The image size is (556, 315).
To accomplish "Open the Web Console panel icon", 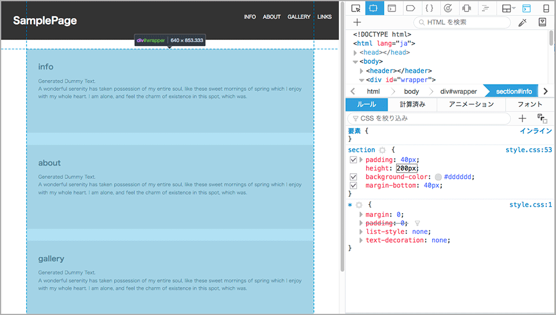I will coord(392,8).
